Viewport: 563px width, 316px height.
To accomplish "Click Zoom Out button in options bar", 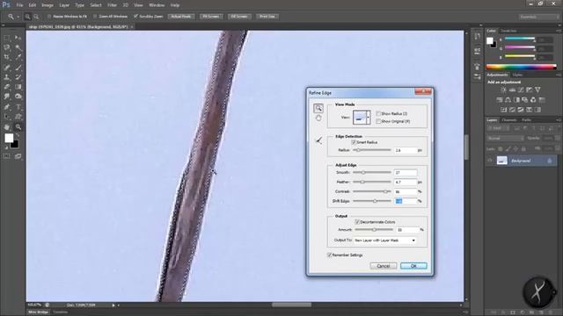I will click(36, 17).
